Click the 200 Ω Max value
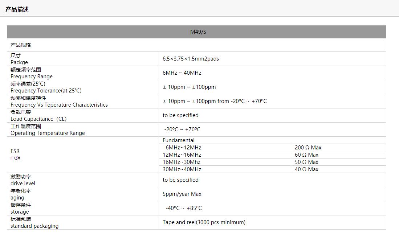The width and height of the screenshot is (399, 235). tap(308, 148)
